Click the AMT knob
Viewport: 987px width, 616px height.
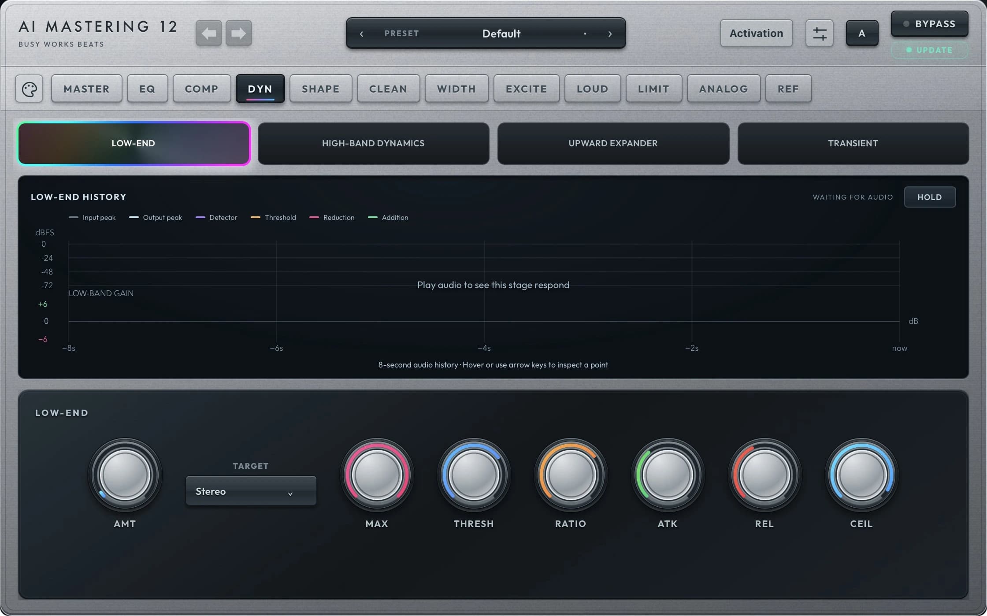click(x=125, y=475)
